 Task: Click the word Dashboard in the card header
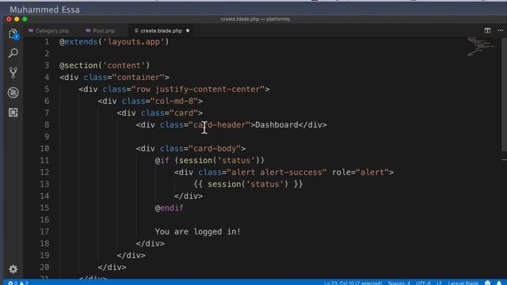point(276,125)
